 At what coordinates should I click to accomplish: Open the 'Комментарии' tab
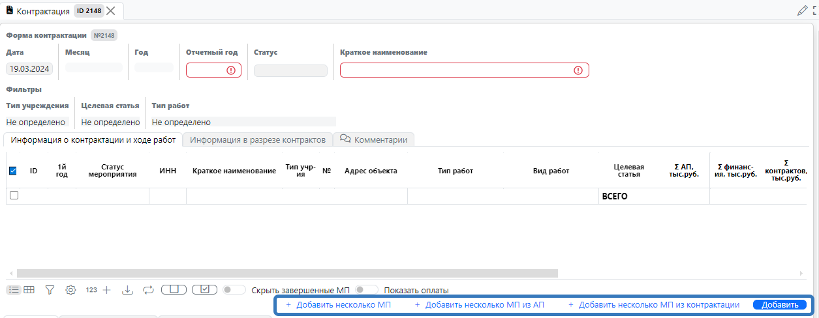tap(375, 139)
